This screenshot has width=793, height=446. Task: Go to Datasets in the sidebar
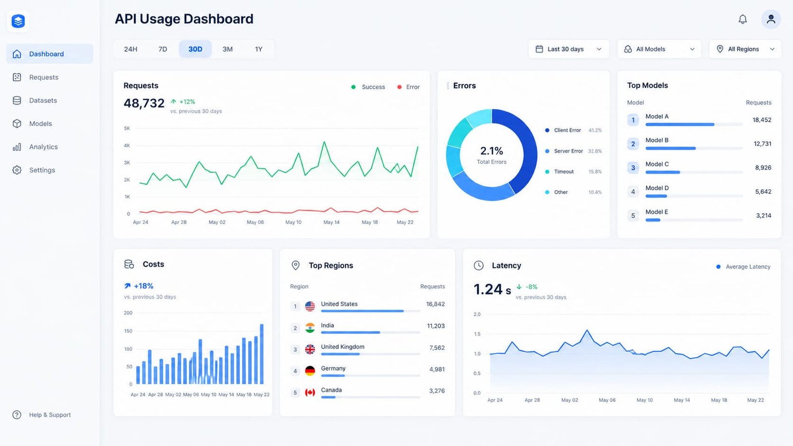[x=50, y=101]
